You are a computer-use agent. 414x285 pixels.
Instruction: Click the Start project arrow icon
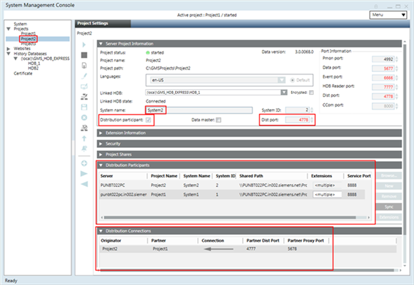(x=84, y=45)
